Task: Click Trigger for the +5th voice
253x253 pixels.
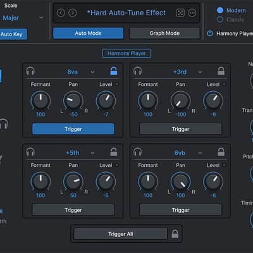Action: click(x=73, y=210)
